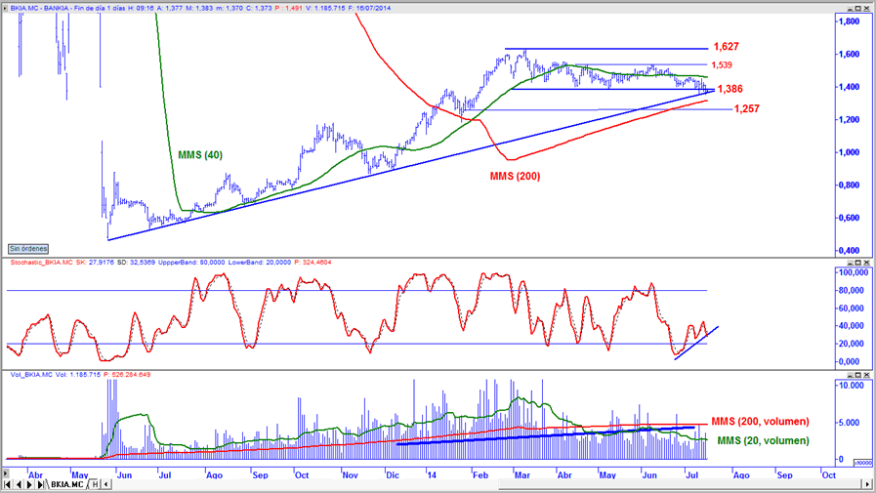Click the green MMS (40) label
Image resolution: width=876 pixels, height=493 pixels.
(200, 154)
